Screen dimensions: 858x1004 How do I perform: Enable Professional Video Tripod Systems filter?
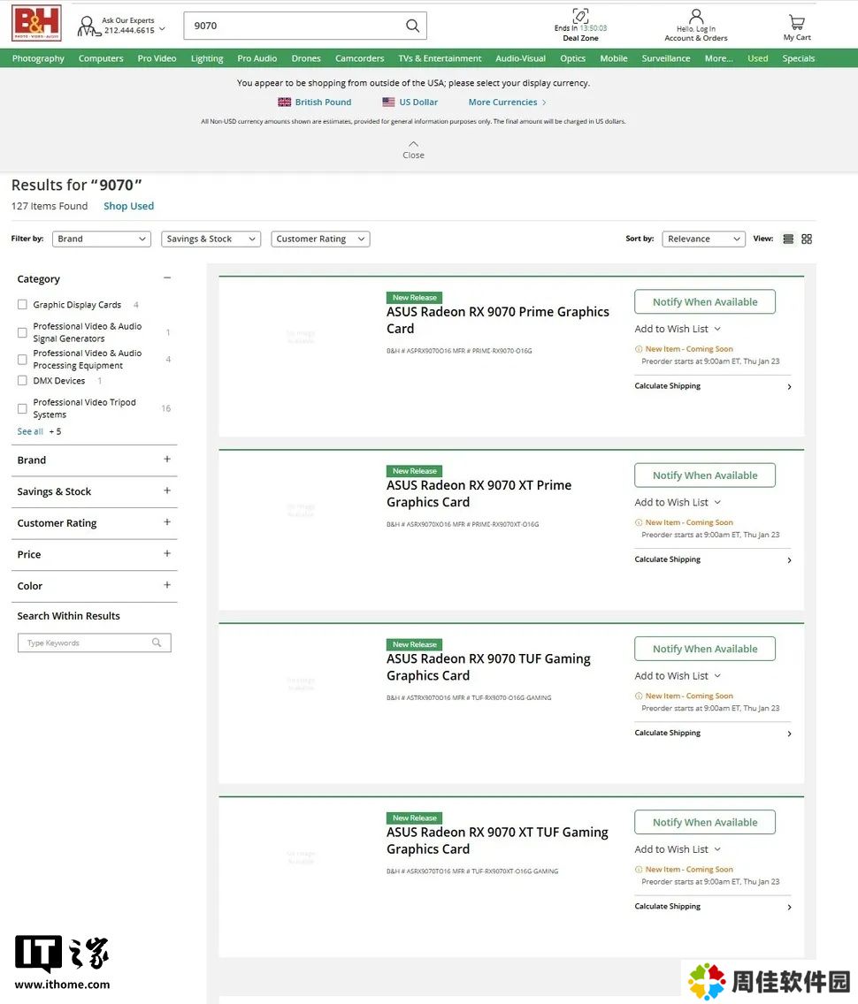[x=23, y=408]
